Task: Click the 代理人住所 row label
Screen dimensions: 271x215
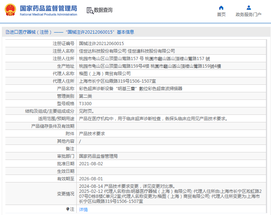Action: point(63,81)
